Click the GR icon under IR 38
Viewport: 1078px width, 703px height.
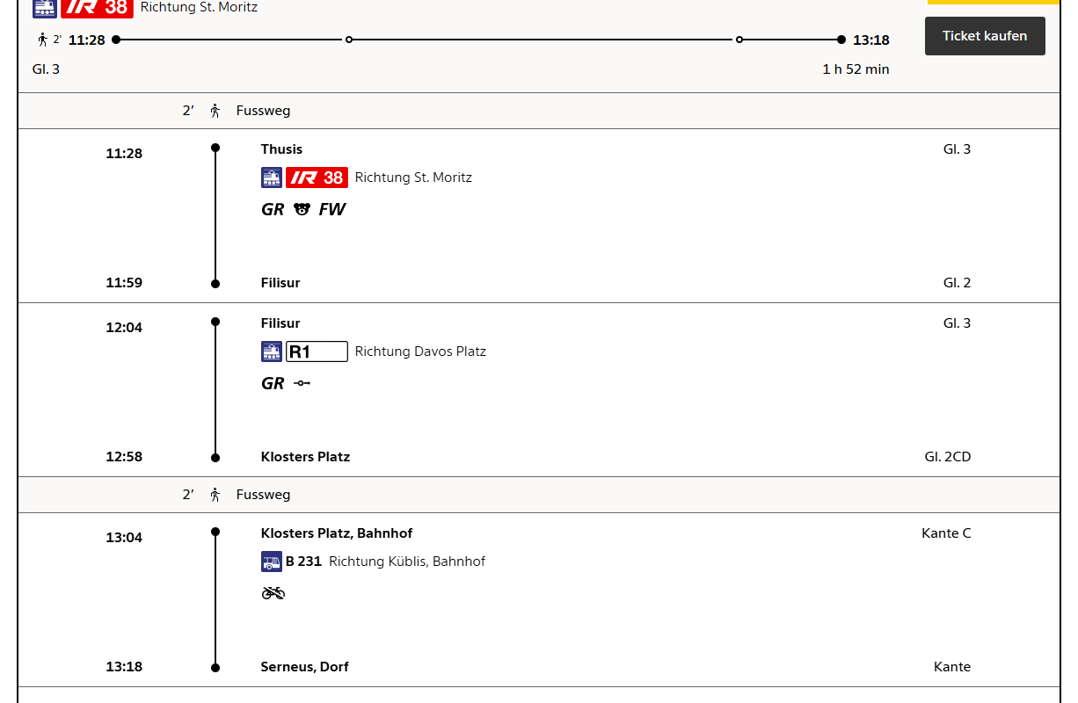273,209
